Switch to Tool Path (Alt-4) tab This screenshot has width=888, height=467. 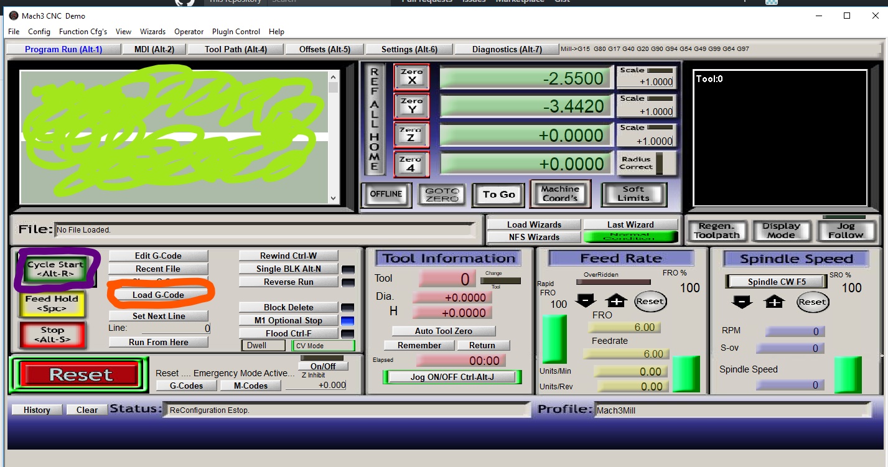pos(235,49)
